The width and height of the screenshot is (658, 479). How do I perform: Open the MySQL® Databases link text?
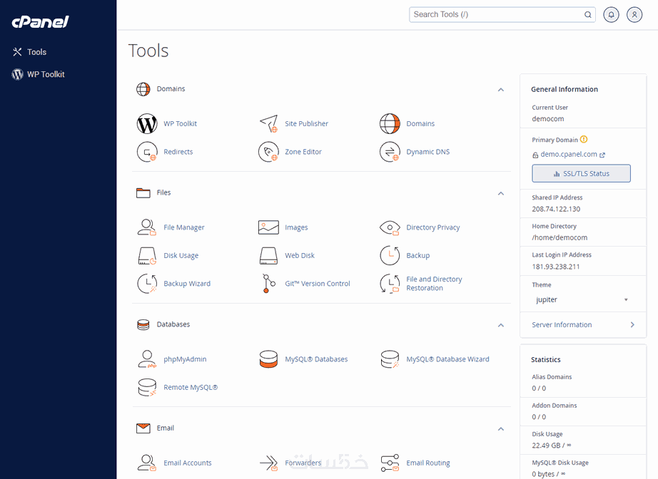[316, 359]
